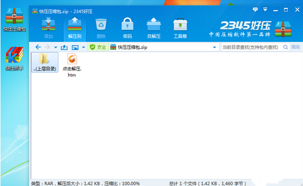Click the 解压到 (Extract to) toolbar button

[75, 28]
